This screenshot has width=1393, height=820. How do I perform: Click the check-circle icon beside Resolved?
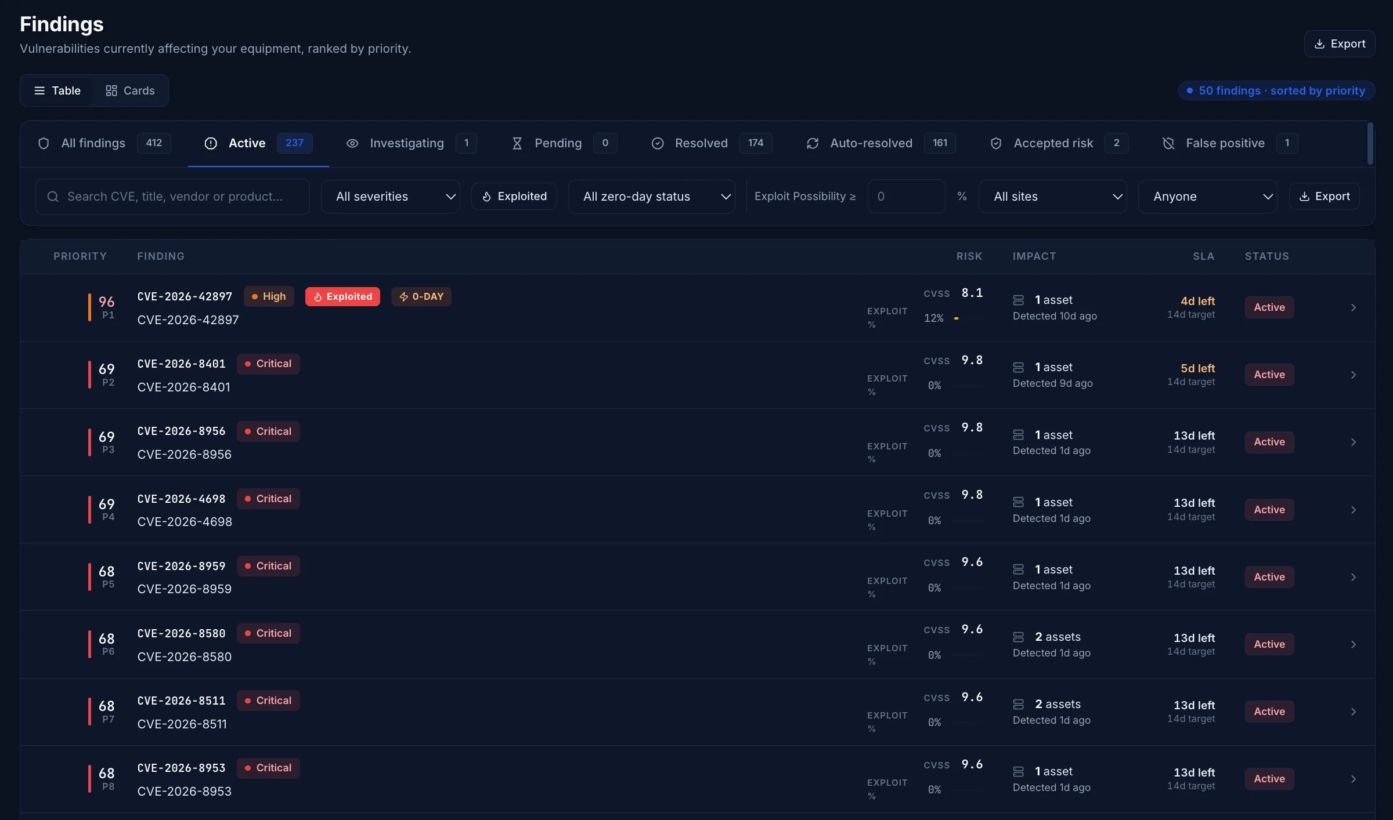[x=658, y=143]
